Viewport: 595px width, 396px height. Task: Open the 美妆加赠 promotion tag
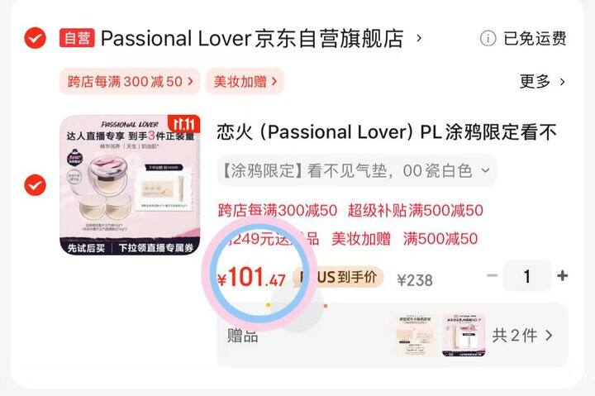(x=245, y=81)
